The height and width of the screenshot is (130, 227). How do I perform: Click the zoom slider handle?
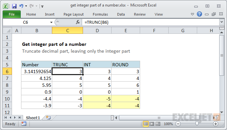pyautogui.click(x=197, y=124)
